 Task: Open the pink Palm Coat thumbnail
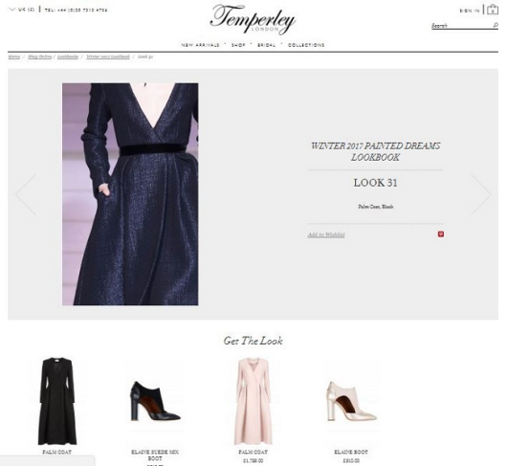(x=253, y=401)
